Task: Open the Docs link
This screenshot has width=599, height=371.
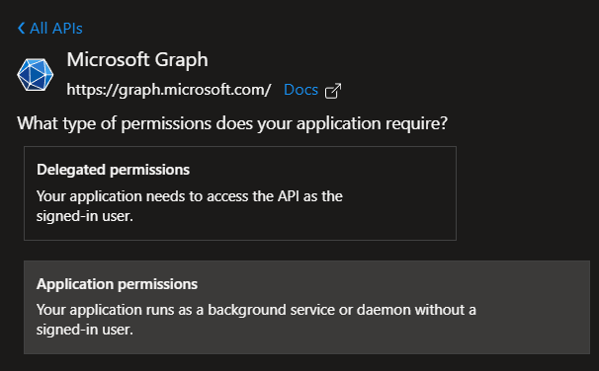Action: tap(300, 90)
